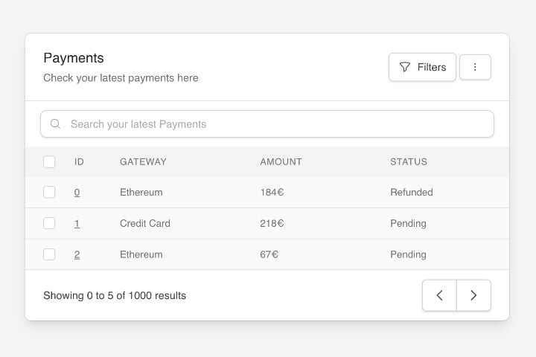Open payment ID 1 link
The image size is (536, 357).
point(77,223)
